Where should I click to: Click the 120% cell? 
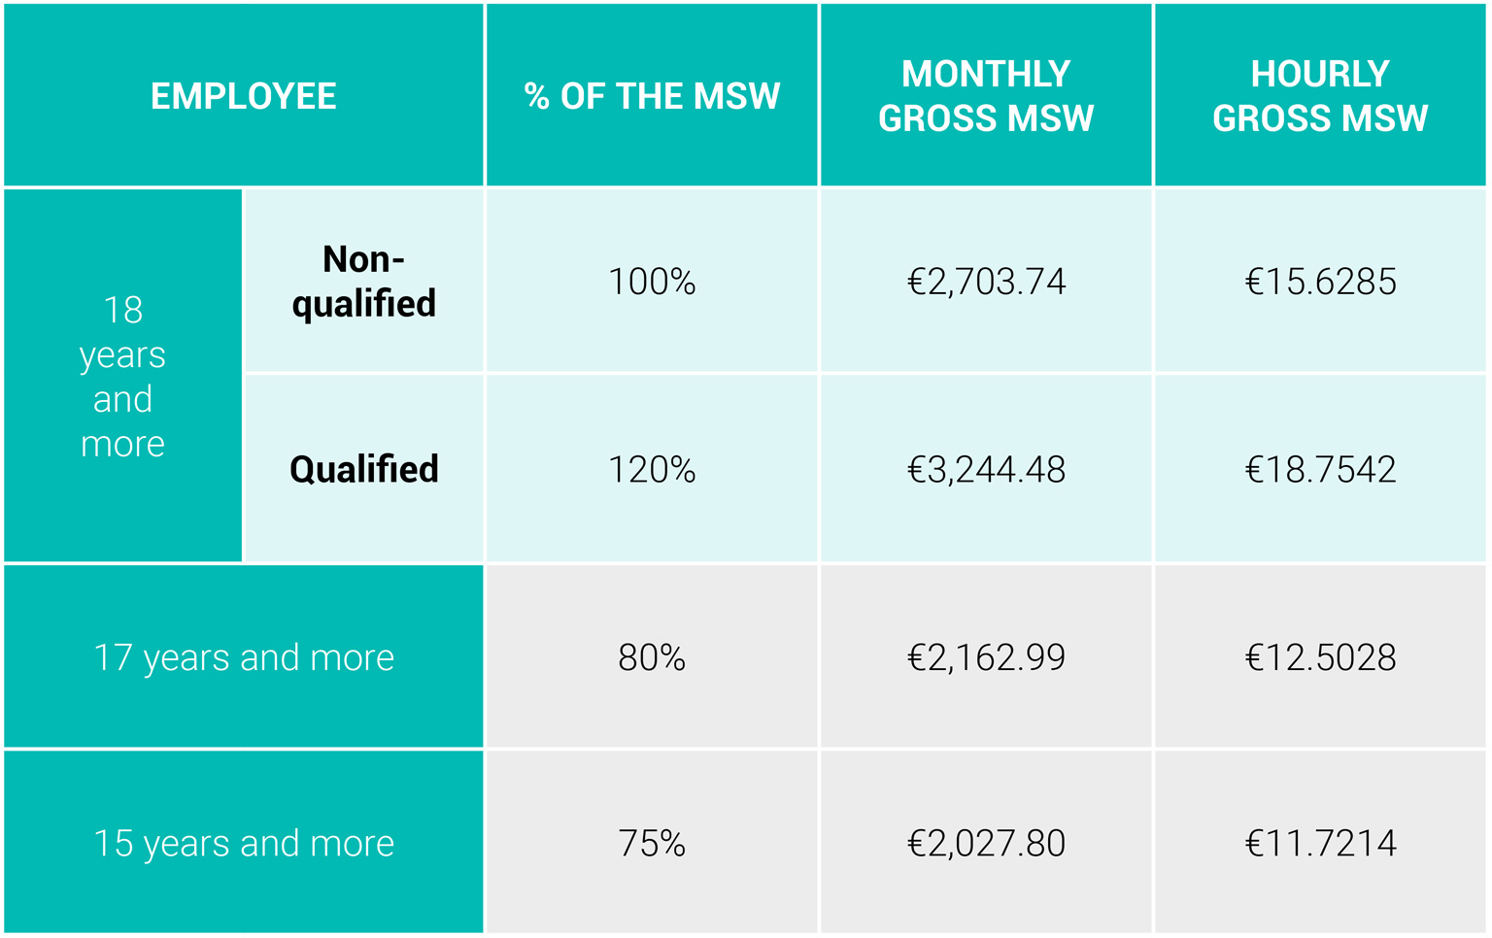tap(652, 470)
